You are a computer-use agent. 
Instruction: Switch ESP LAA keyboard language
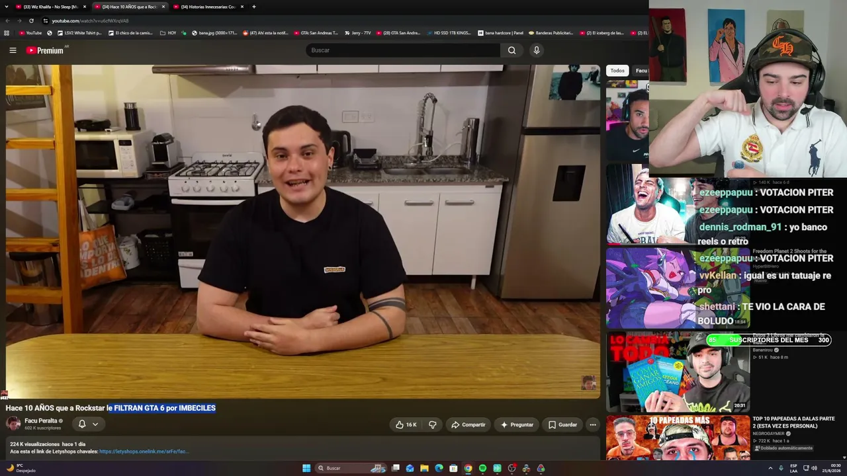click(x=794, y=468)
